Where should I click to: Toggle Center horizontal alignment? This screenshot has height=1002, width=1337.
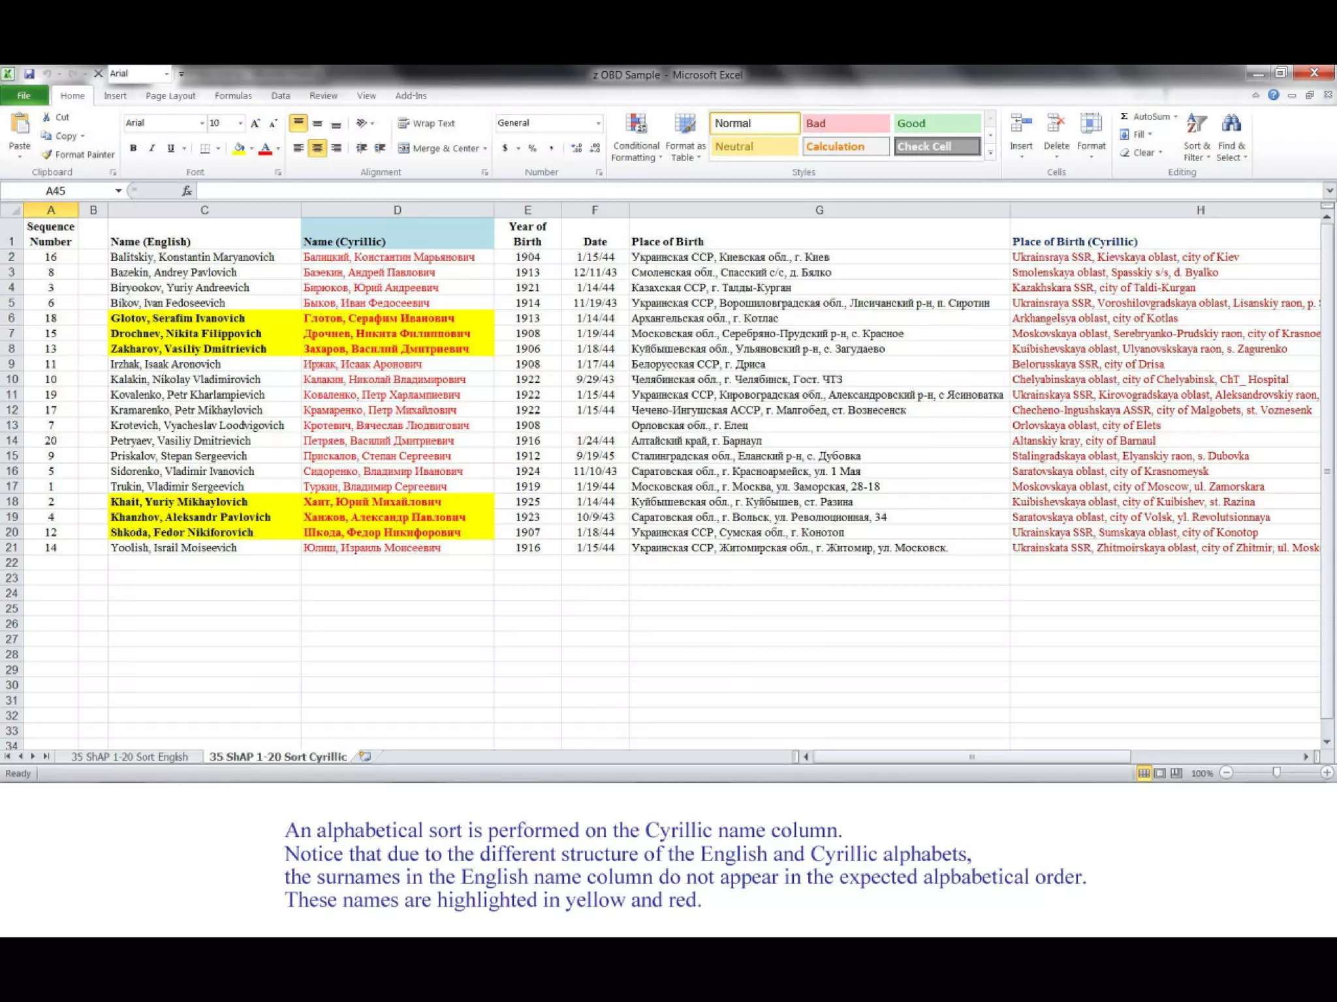(x=317, y=149)
